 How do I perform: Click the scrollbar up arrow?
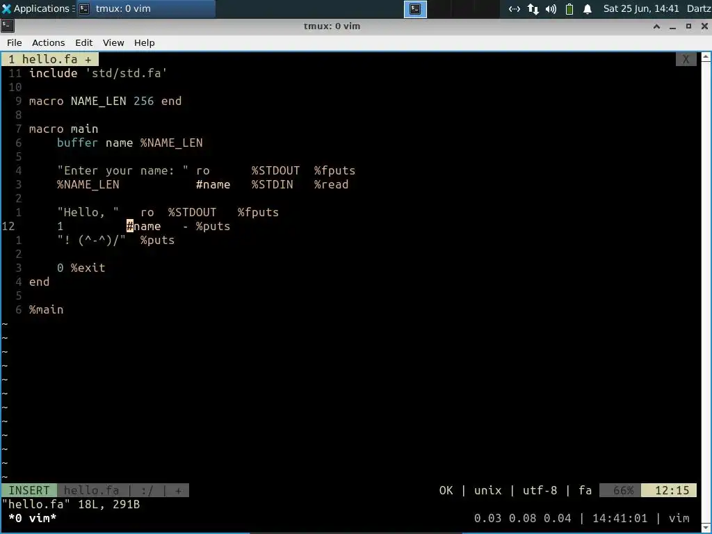click(x=706, y=57)
